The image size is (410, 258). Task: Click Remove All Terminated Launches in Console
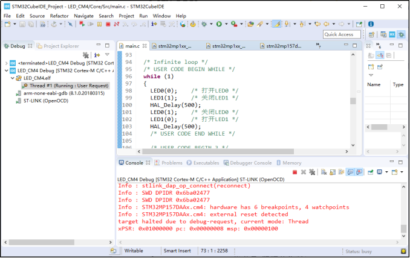point(312,172)
